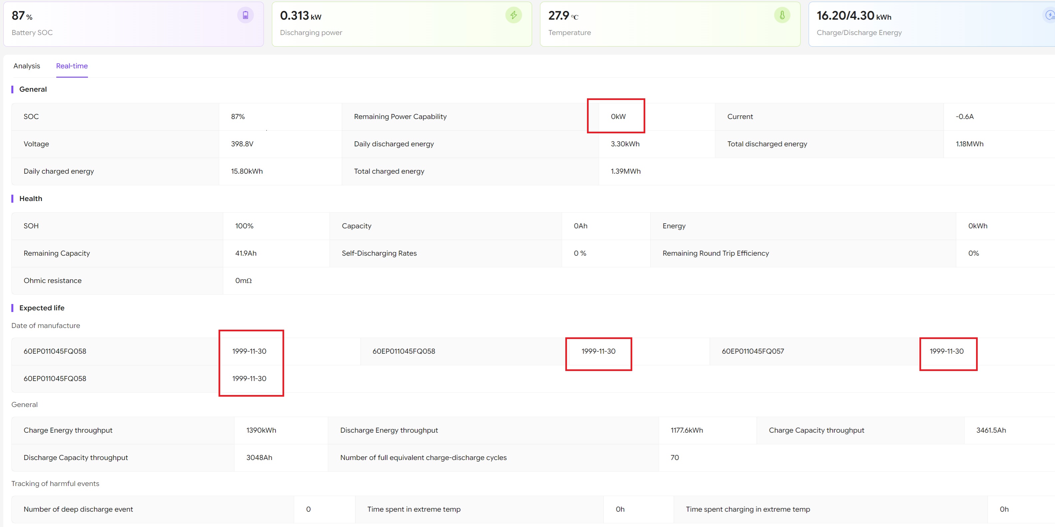The image size is (1055, 527).
Task: Click the battery icon on SOC card
Action: click(245, 16)
